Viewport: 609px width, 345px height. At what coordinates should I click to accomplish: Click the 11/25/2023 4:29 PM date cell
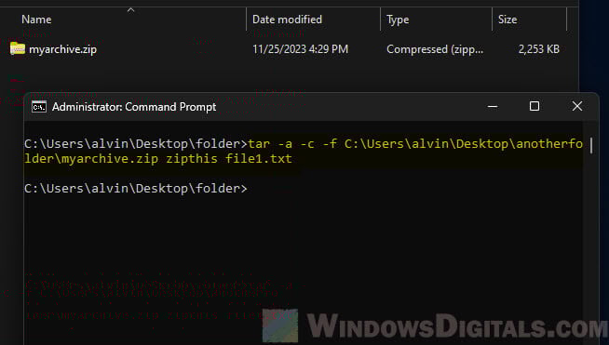(300, 49)
